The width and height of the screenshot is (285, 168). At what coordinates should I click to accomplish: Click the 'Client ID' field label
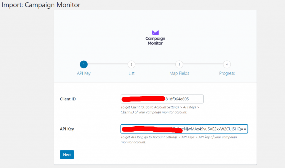click(68, 99)
